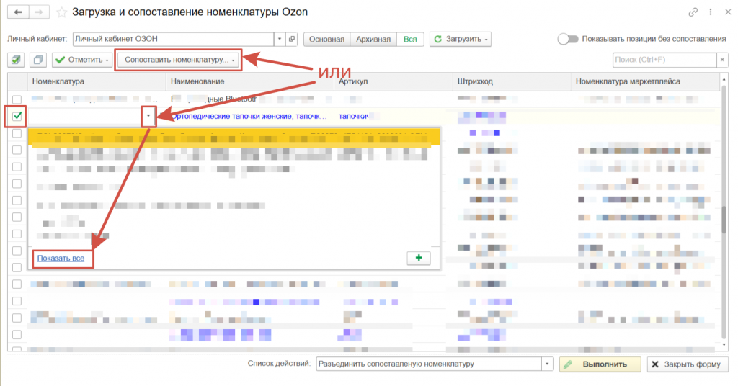Switch to the Архивная tab

pos(373,39)
